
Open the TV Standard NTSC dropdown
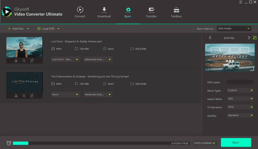pos(240,107)
